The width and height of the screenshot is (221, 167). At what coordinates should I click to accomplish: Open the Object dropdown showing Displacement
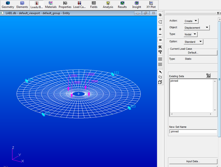[197, 27]
